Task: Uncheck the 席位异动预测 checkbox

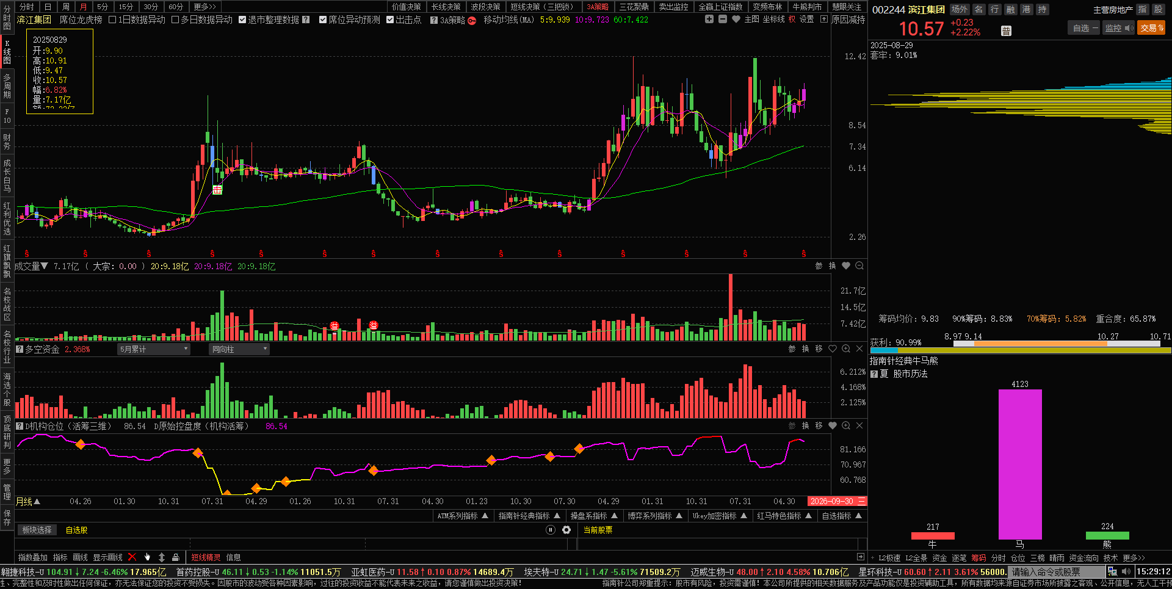Action: [323, 20]
